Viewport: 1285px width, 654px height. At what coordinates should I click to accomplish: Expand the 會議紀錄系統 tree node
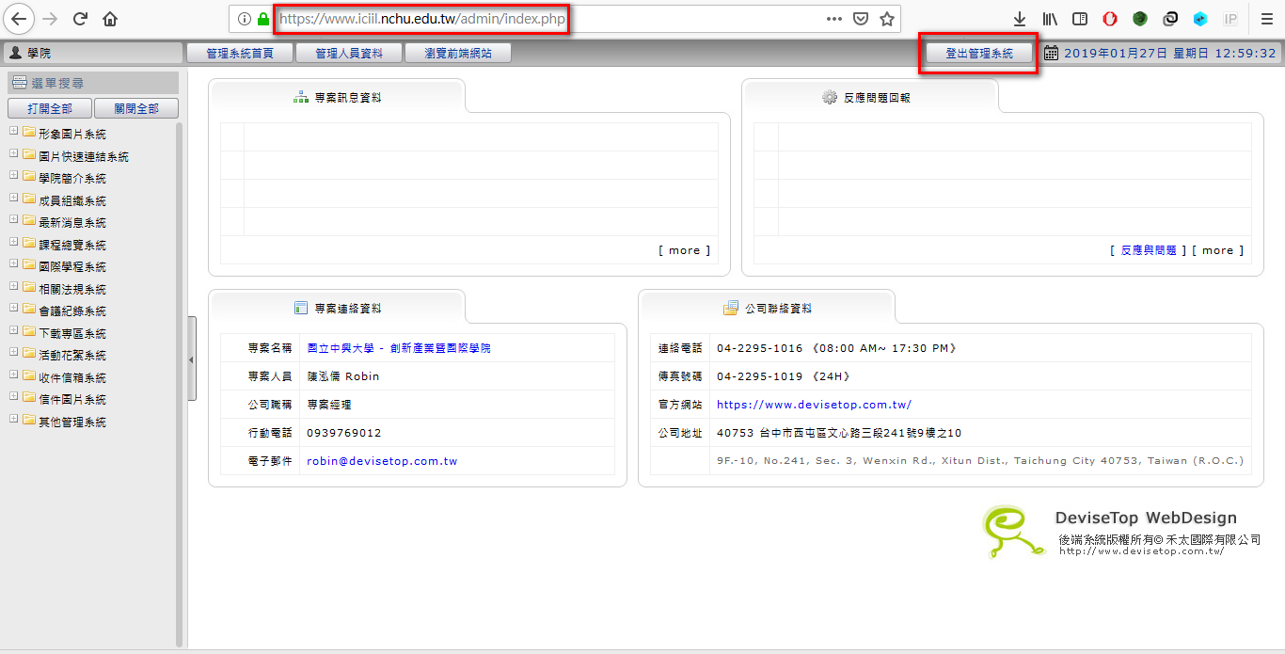click(13, 311)
